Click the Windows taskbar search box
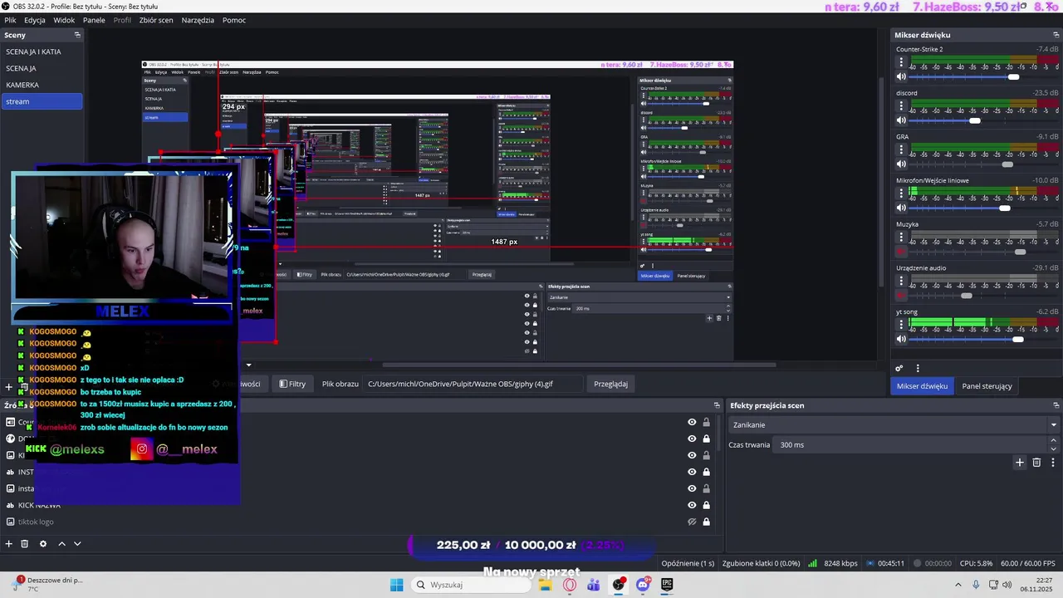 pos(472,585)
